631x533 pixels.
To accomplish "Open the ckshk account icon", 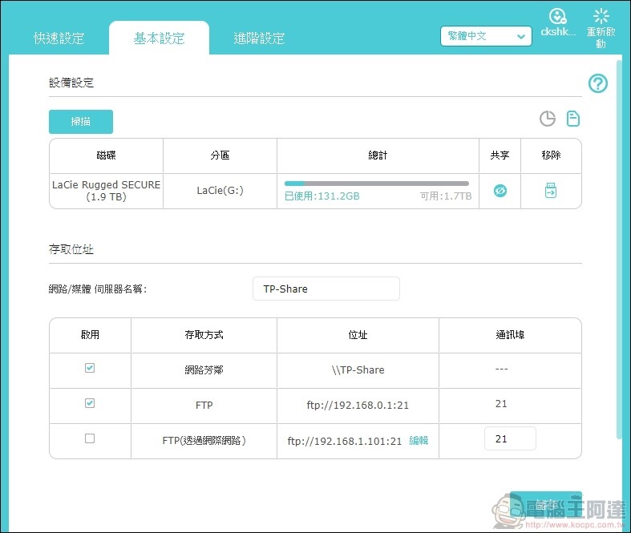I will (x=558, y=17).
